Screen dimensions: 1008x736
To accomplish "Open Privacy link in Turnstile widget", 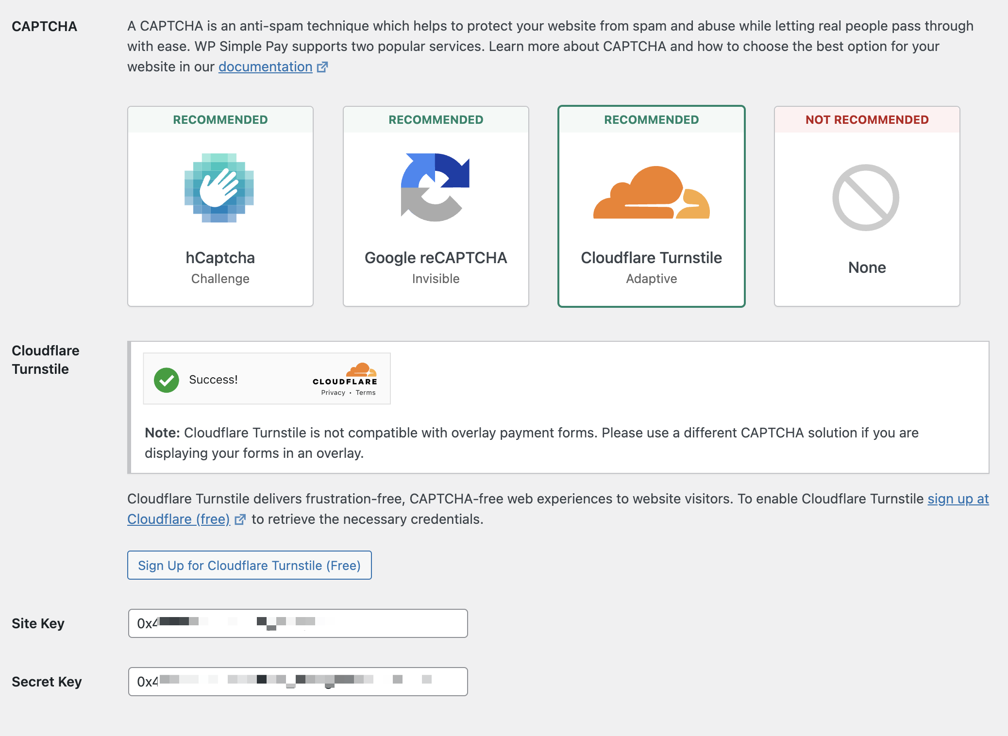I will [333, 393].
